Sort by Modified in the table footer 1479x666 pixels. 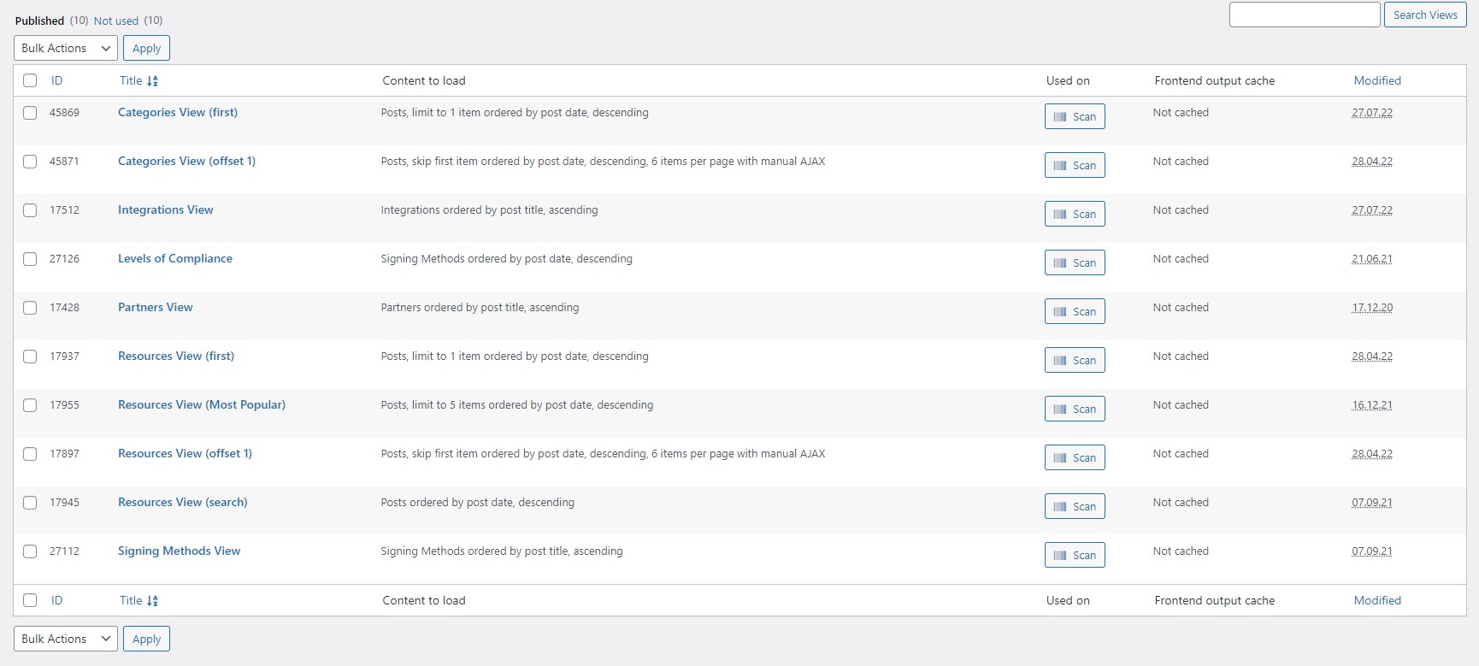click(1377, 600)
